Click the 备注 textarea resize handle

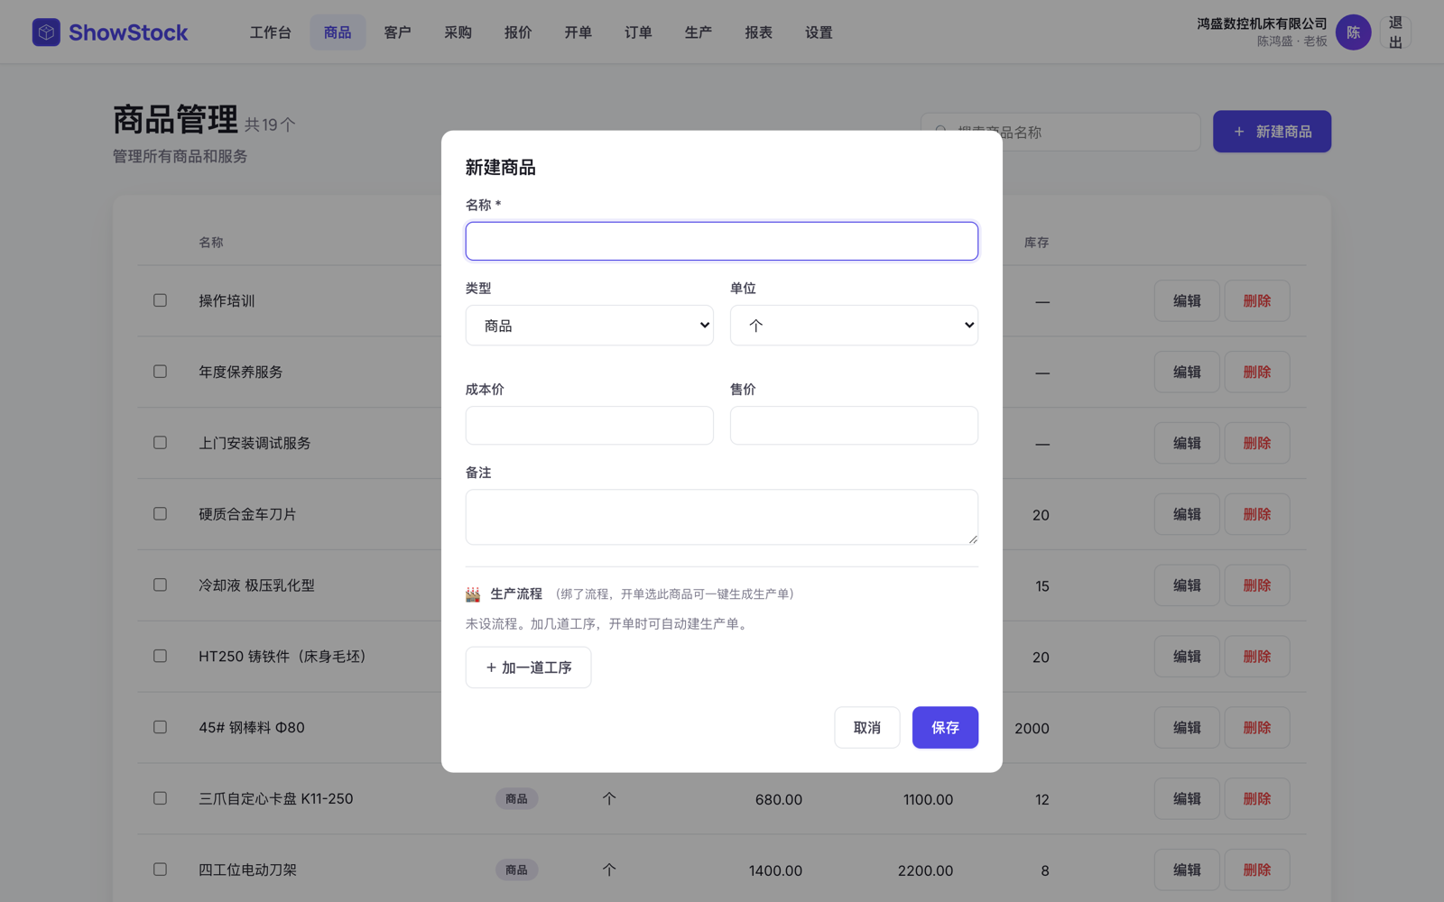point(972,538)
